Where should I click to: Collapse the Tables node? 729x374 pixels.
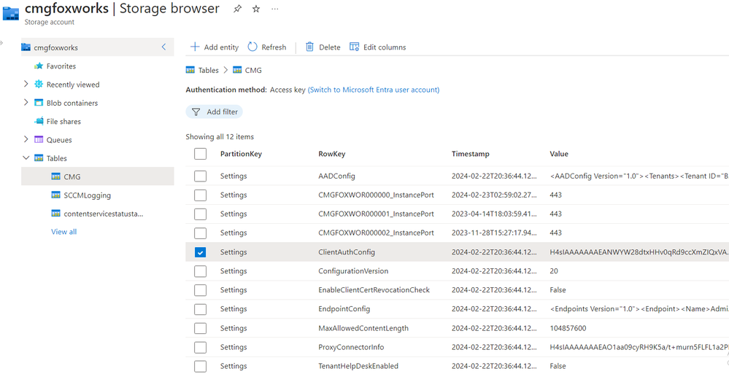26,158
